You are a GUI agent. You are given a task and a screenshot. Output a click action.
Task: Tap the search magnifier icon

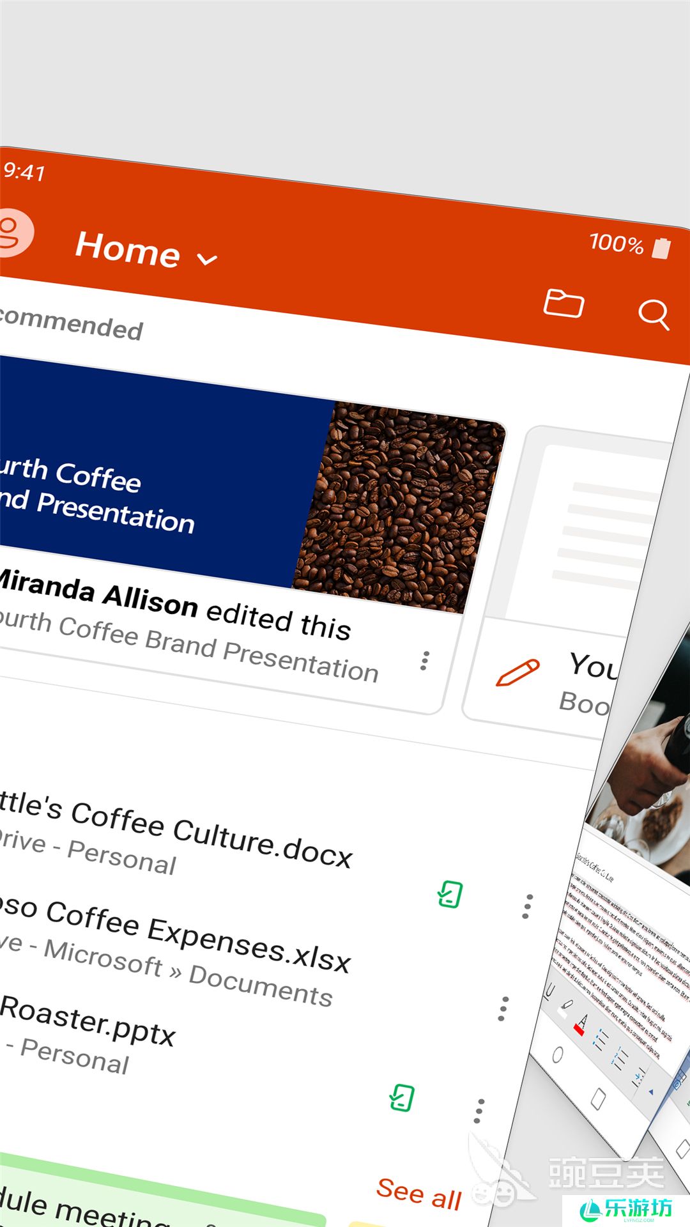point(653,314)
